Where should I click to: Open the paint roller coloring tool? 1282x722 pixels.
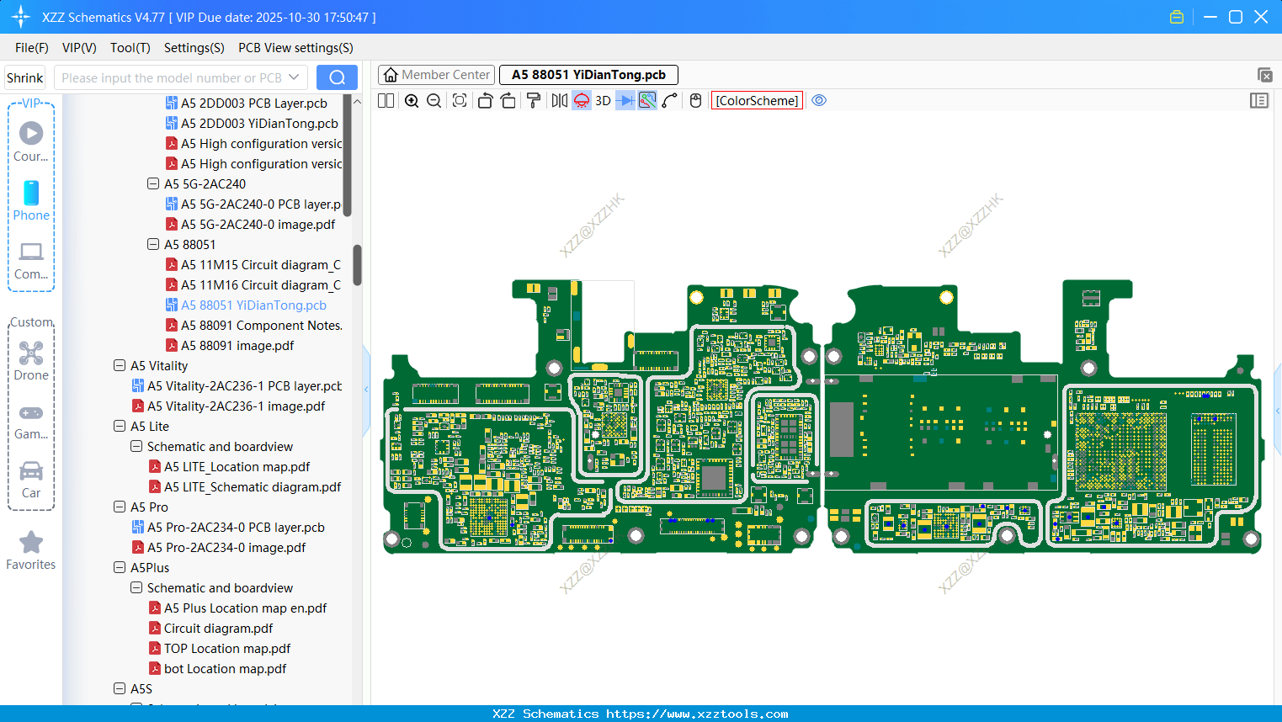click(532, 100)
